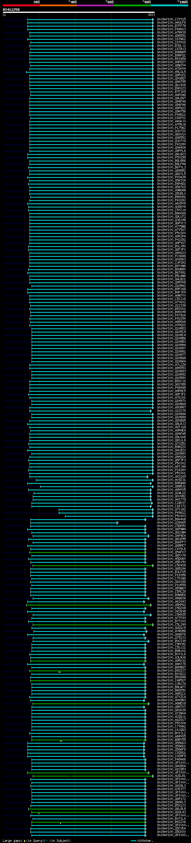Select hit label UniRef100_P43280
191x843 pixels.
[171, 144]
